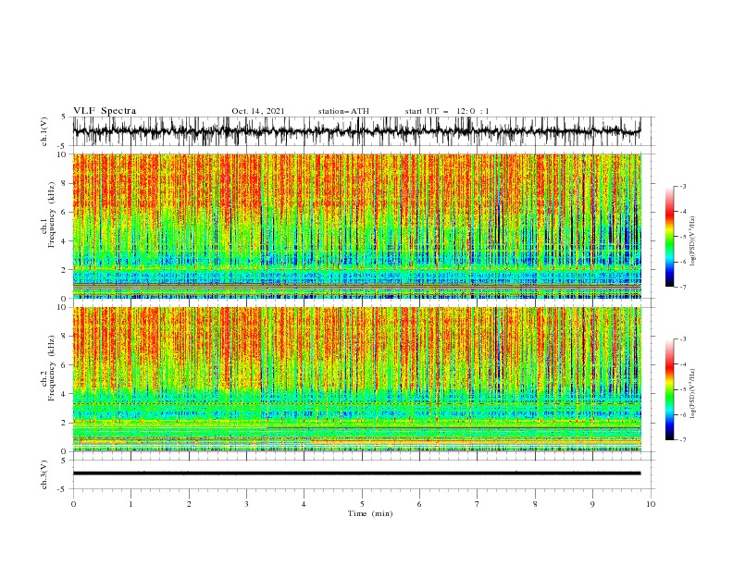Click the '4' kHz tick on ch.2 spectrogram
The width and height of the screenshot is (733, 566).
coord(64,394)
